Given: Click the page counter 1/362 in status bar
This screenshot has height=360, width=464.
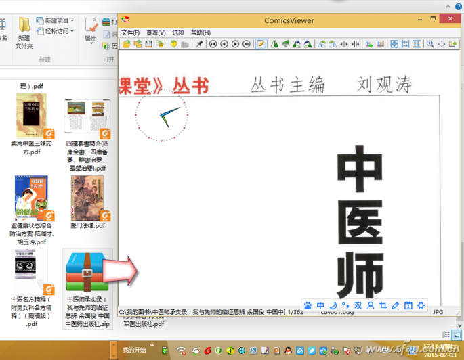Looking at the screenshot, I should (x=295, y=312).
